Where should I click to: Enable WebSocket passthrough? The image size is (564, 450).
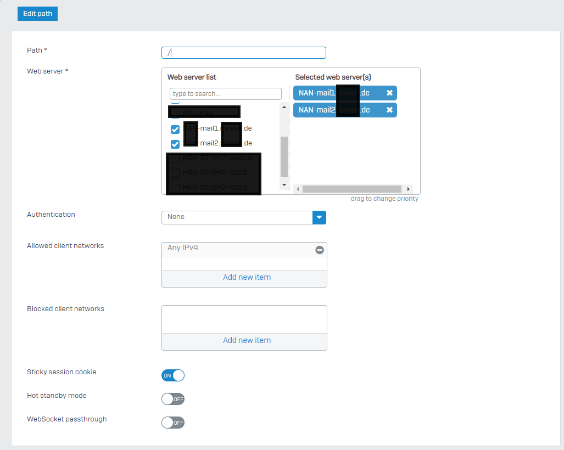coord(173,423)
